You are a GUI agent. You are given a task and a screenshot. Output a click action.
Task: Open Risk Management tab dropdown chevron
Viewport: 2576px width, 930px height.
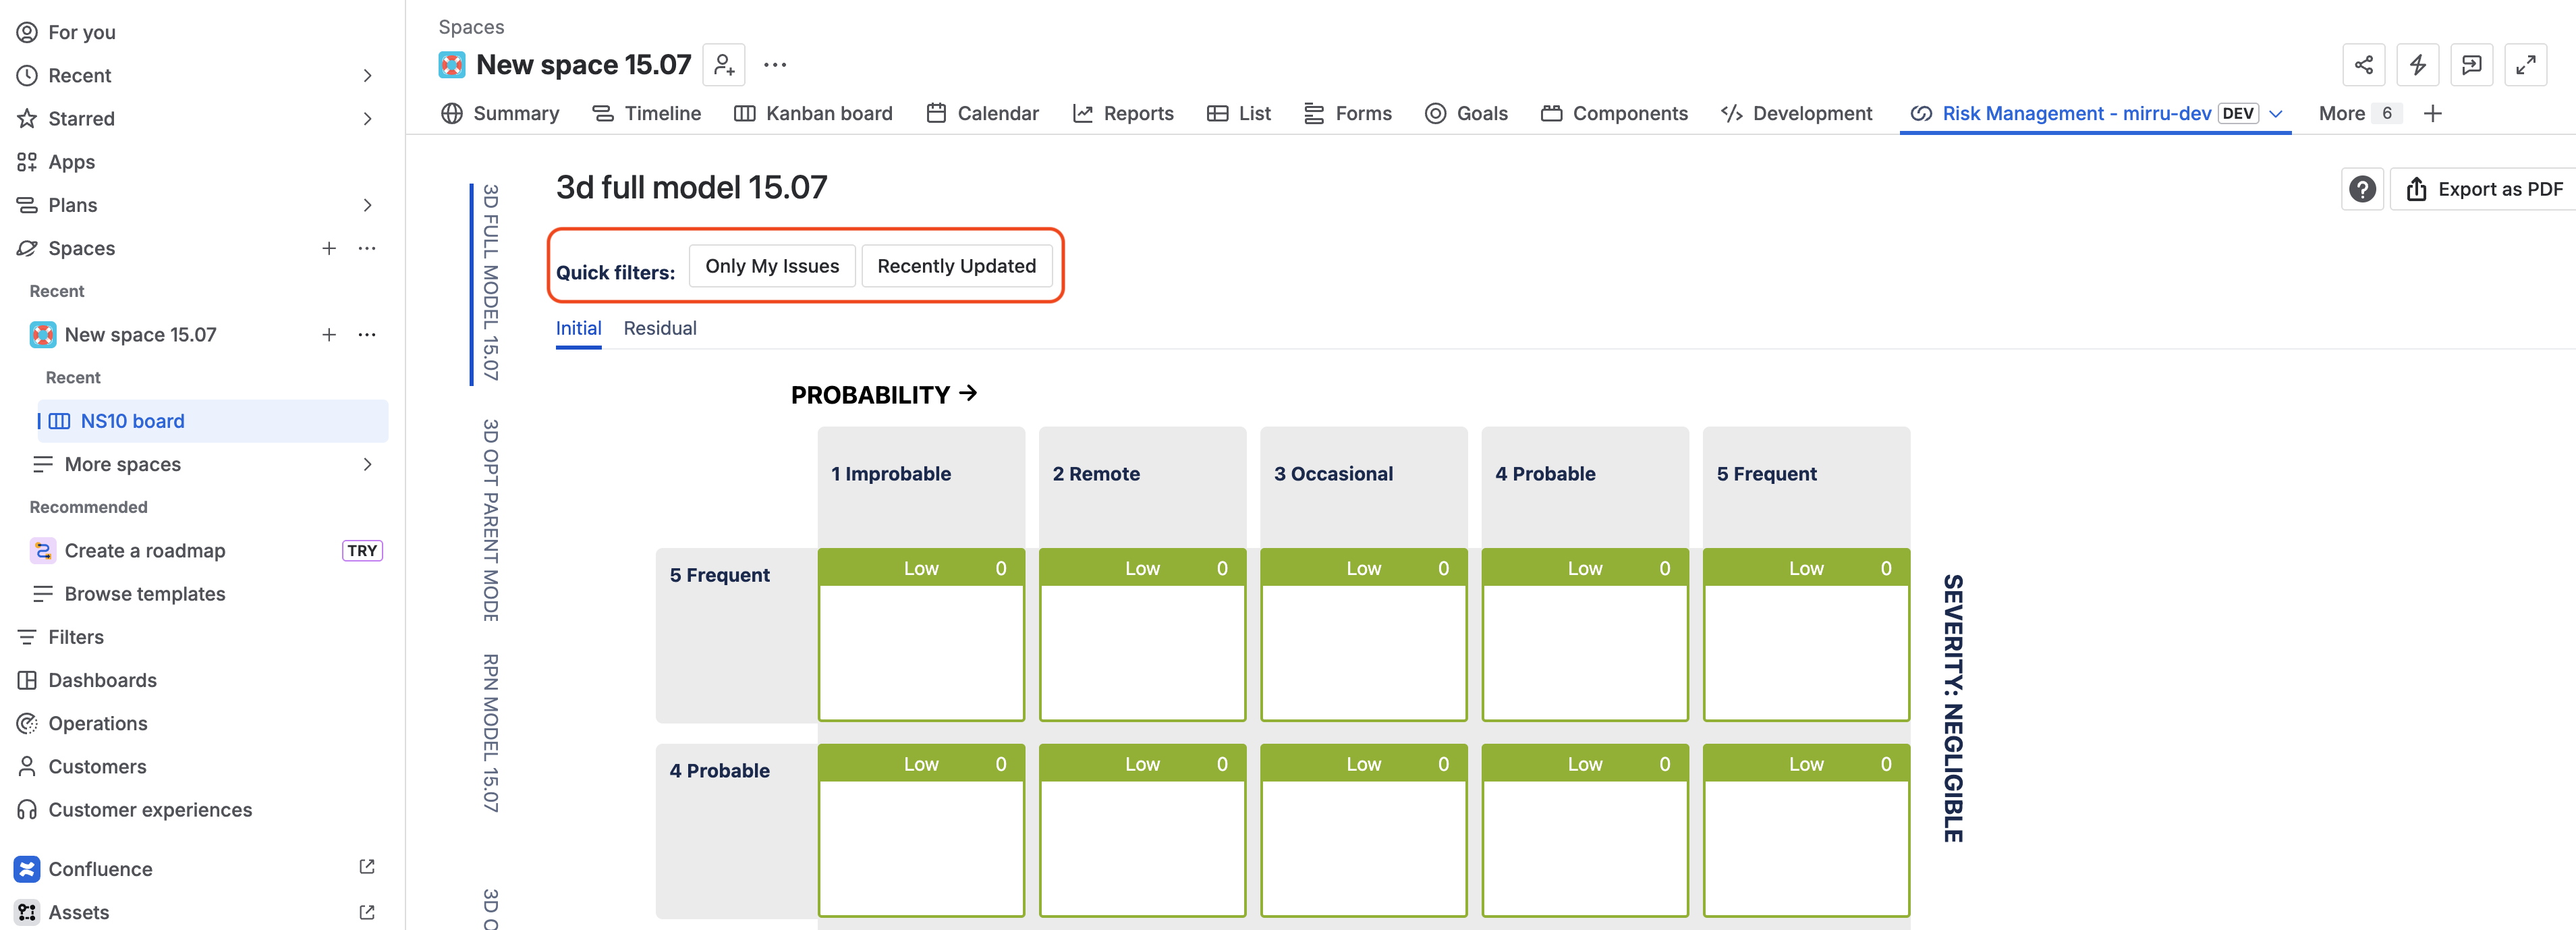pos(2276,114)
